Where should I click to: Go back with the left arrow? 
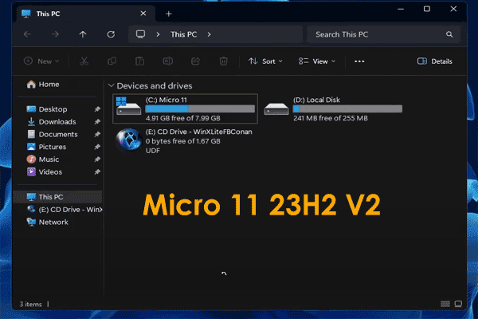coord(27,34)
